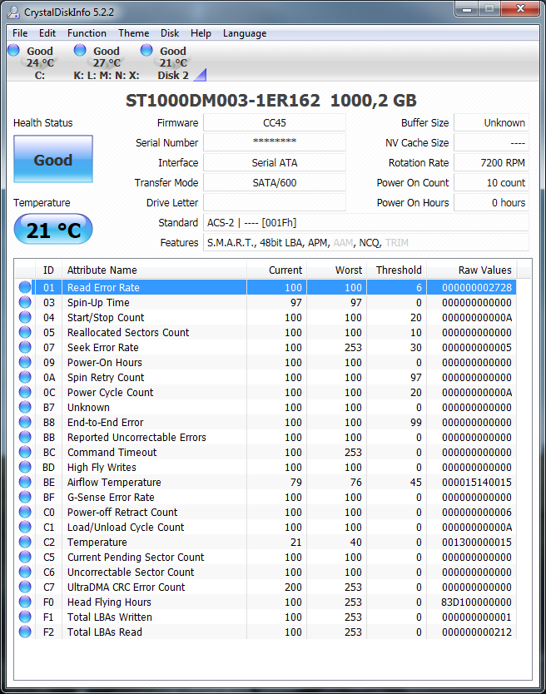Image resolution: width=546 pixels, height=694 pixels.
Task: Click the status orb beside Reallocated Sectors Count
Action: pyautogui.click(x=25, y=332)
